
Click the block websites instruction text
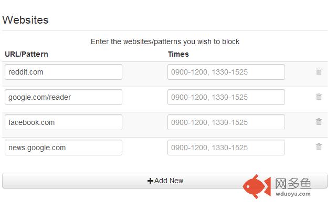click(165, 41)
